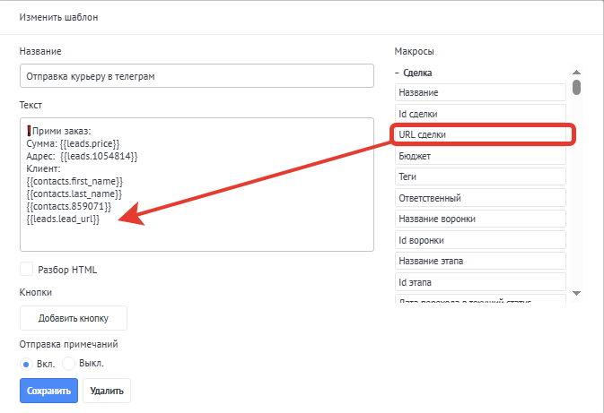Image resolution: width=604 pixels, height=413 pixels.
Task: Select the Выкл. radio option
Action: click(68, 364)
